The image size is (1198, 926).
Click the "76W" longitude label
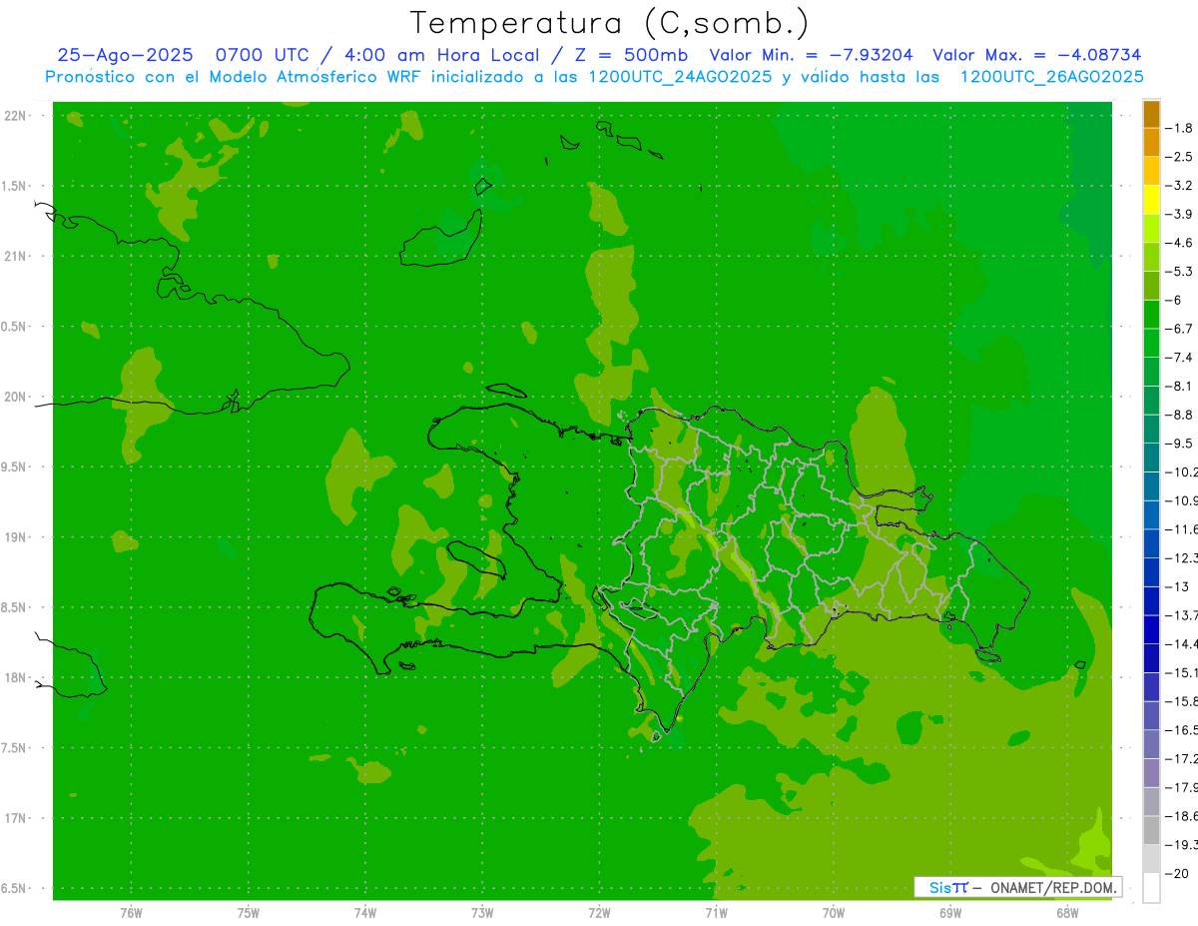(131, 913)
